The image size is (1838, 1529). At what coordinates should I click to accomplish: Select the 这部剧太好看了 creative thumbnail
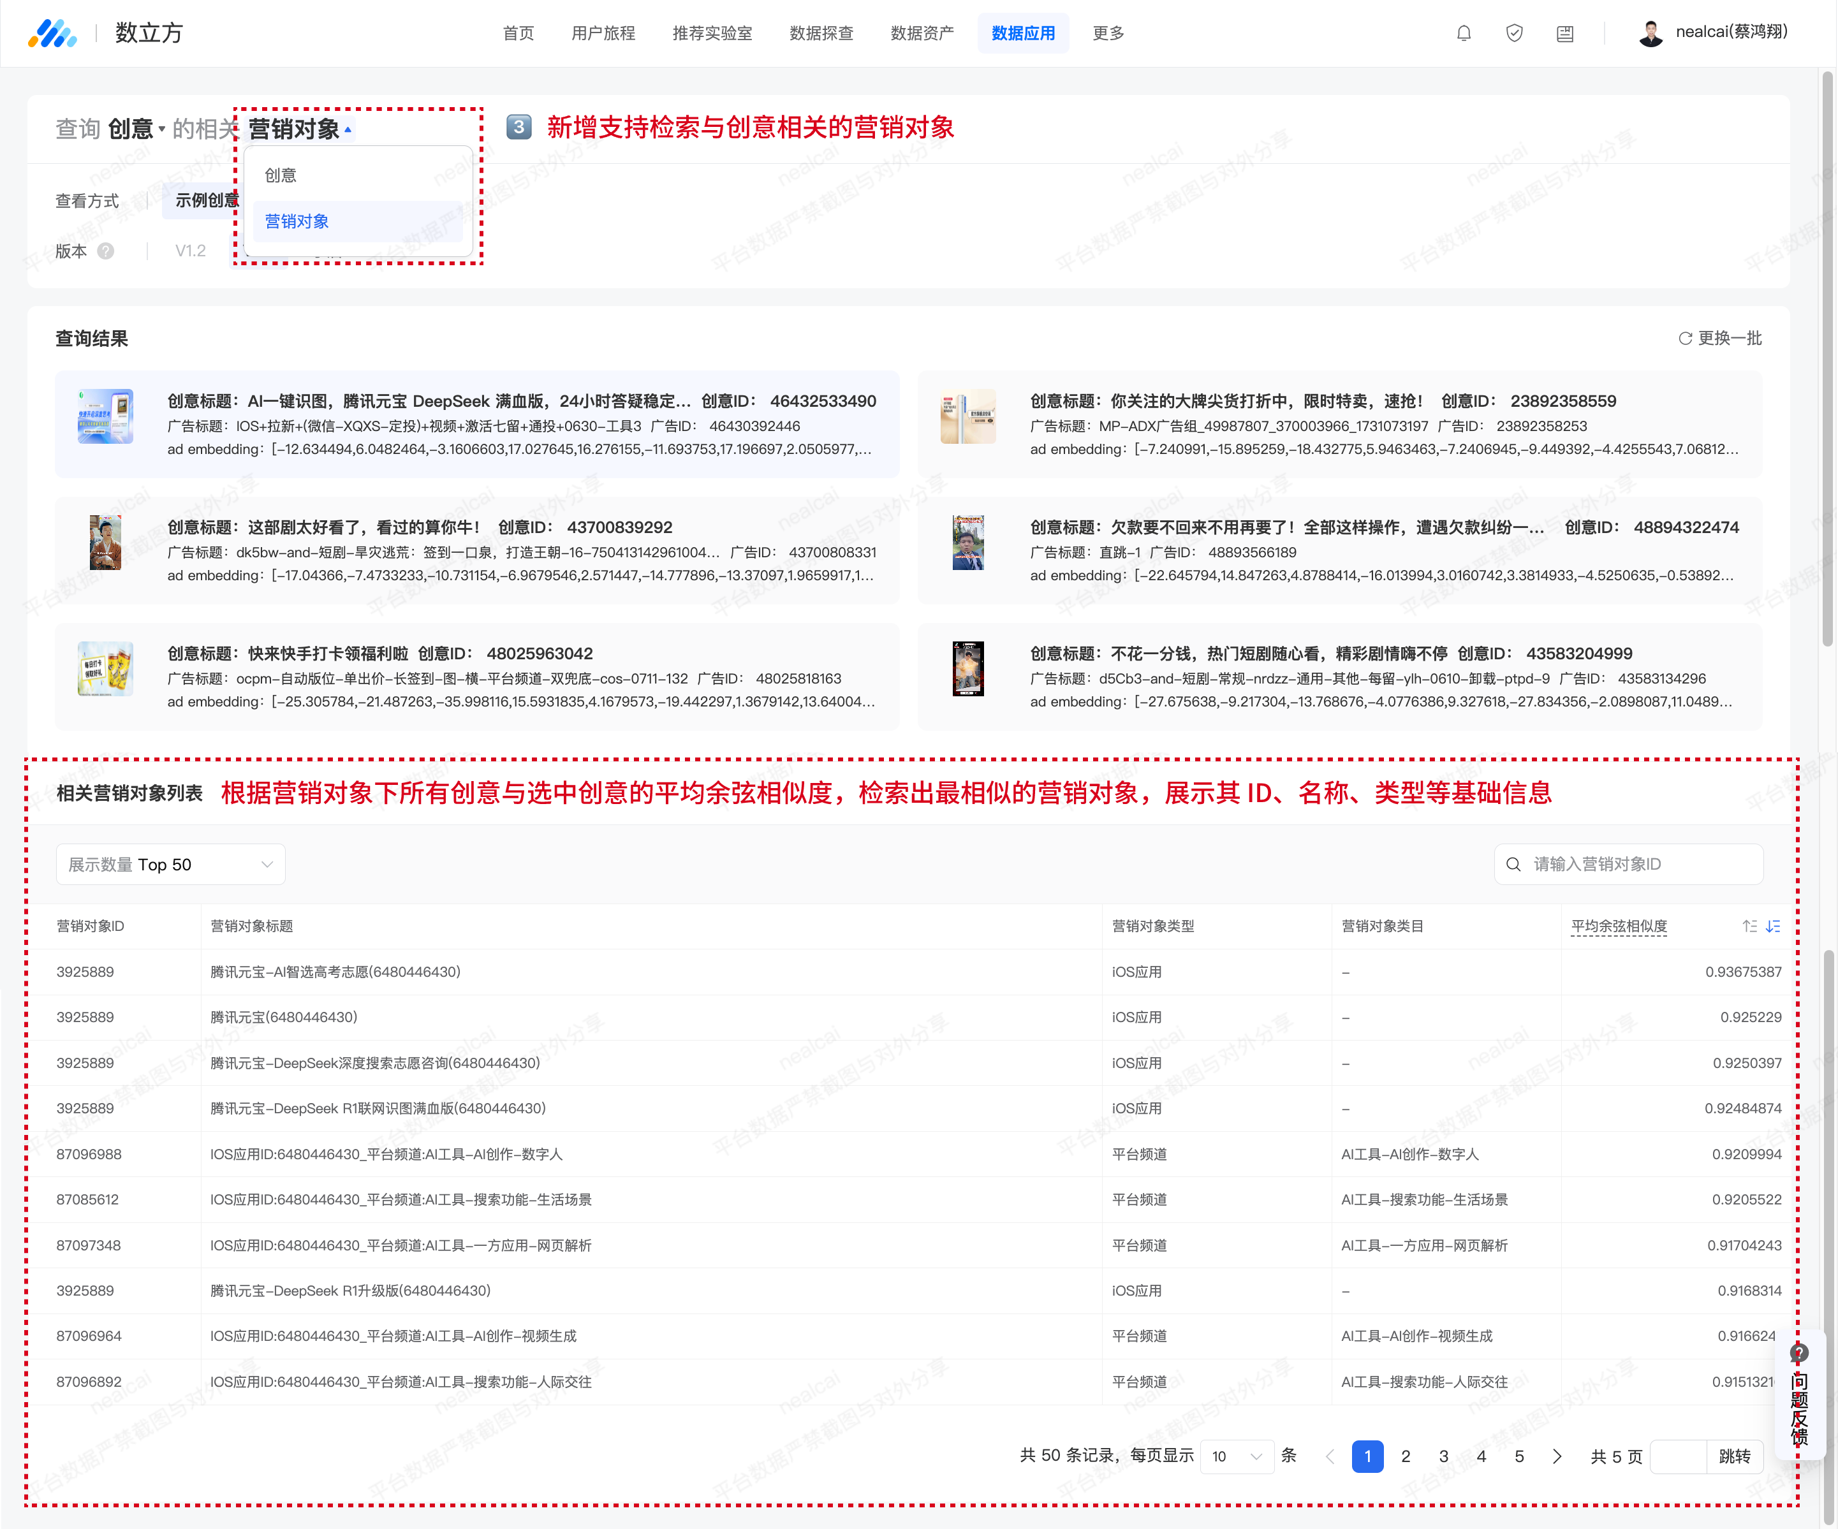click(x=105, y=543)
